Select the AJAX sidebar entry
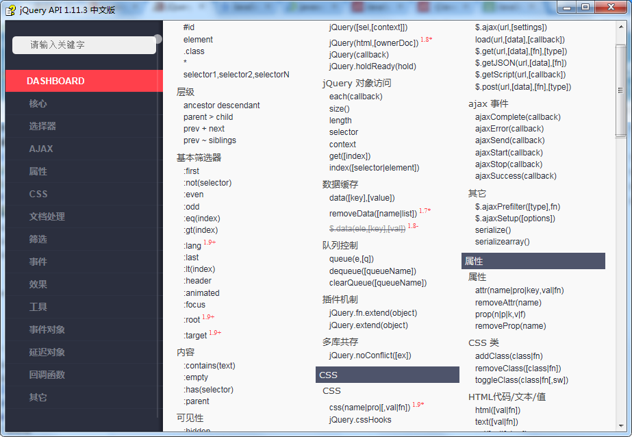Viewport: 632px width, 437px height. [x=39, y=148]
